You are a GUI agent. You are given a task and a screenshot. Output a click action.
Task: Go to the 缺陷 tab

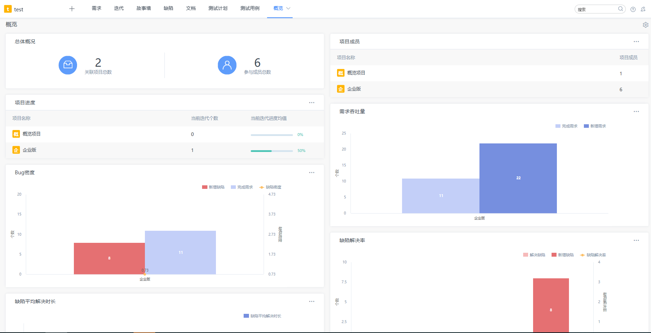tap(168, 8)
